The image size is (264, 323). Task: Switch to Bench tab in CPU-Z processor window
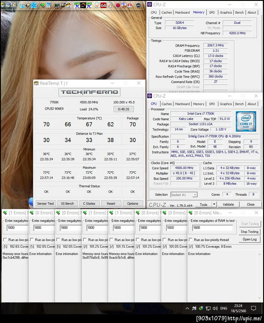pos(239,104)
